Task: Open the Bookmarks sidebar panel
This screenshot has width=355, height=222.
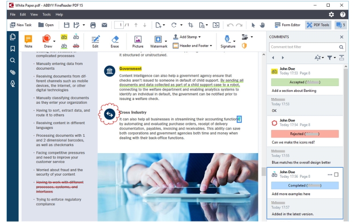Action: [x=13, y=49]
